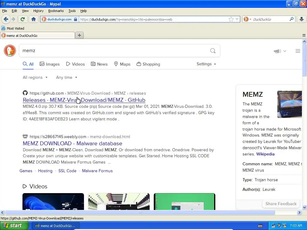The width and height of the screenshot is (307, 230).
Task: Click the Videos section play icon
Action: tap(25, 186)
